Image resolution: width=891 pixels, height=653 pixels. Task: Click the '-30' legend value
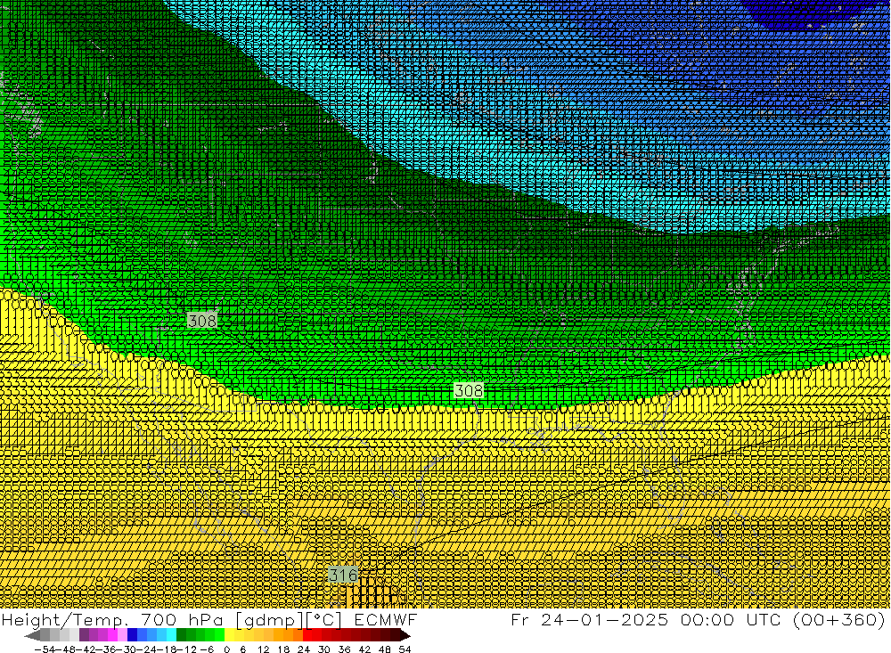[127, 649]
